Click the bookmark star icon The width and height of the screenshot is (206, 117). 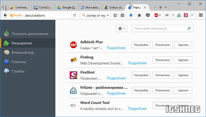pos(115,15)
